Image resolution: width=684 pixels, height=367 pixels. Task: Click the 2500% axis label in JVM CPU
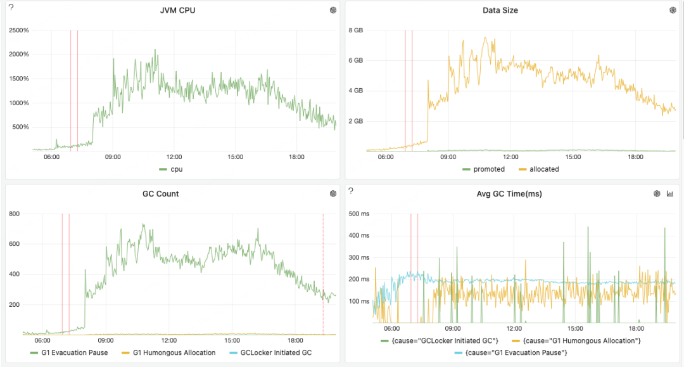coord(19,30)
